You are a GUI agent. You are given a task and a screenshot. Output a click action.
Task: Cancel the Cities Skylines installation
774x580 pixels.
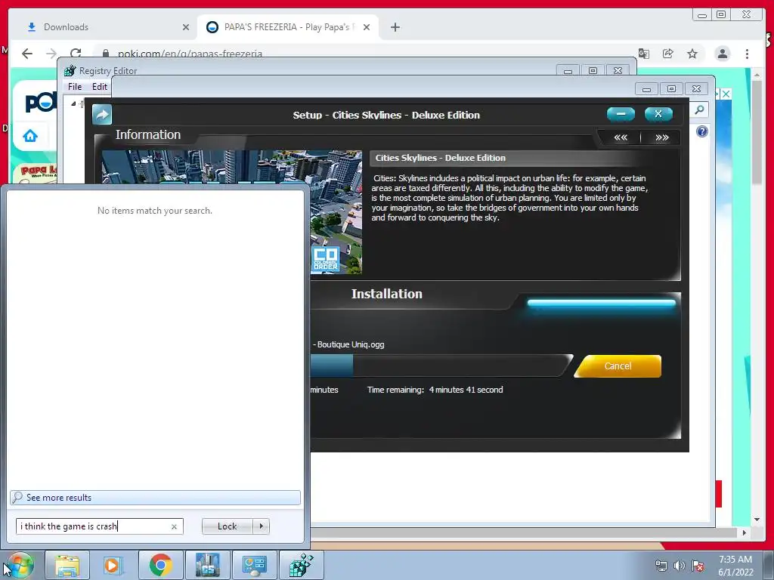pos(618,366)
